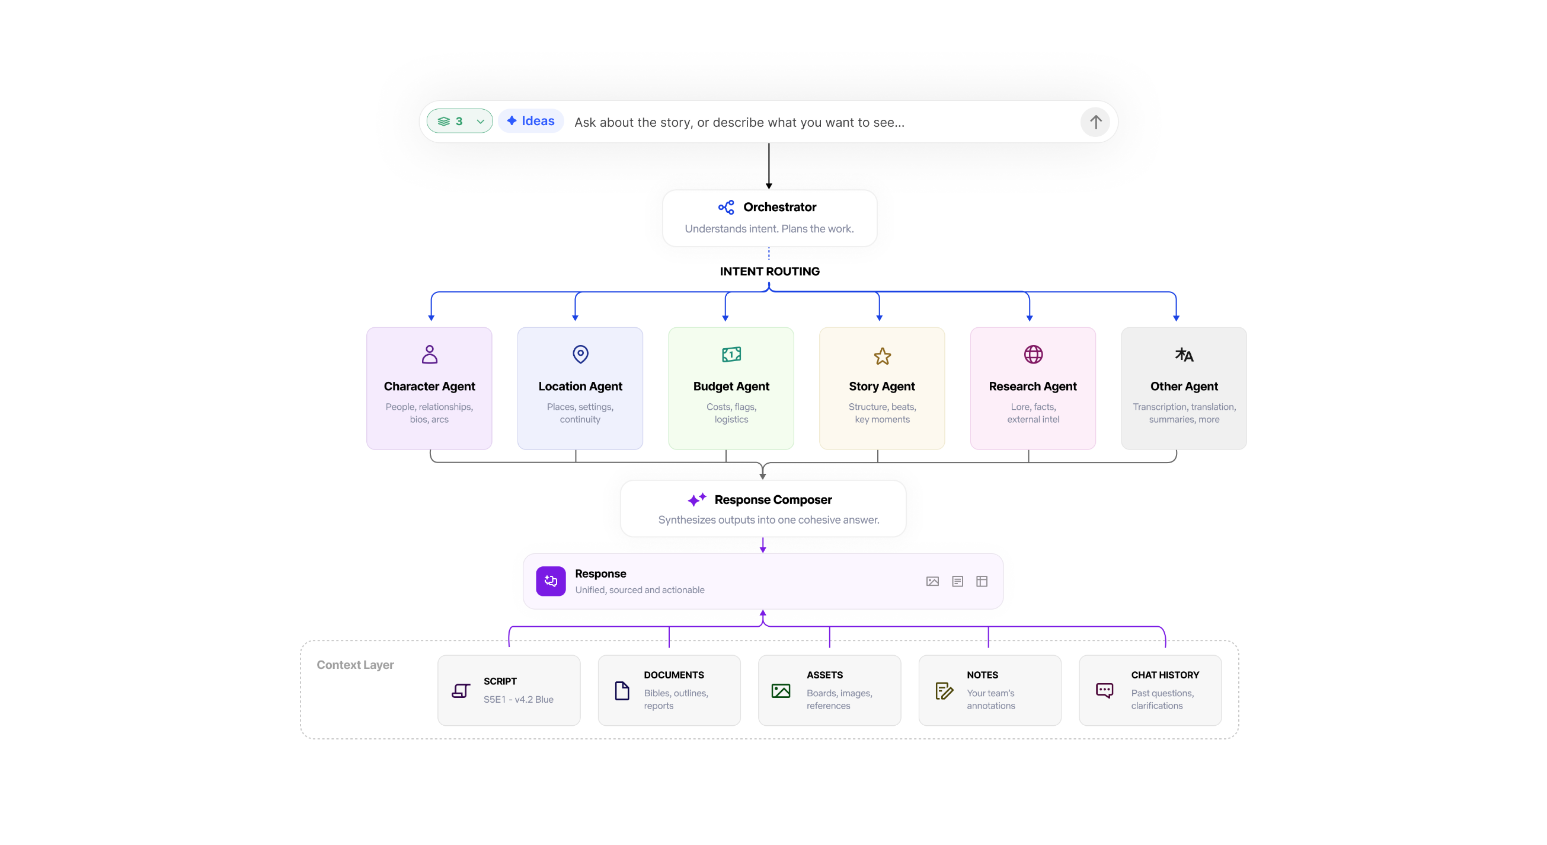
Task: Click 'Your team's annotations' description
Action: click(991, 700)
